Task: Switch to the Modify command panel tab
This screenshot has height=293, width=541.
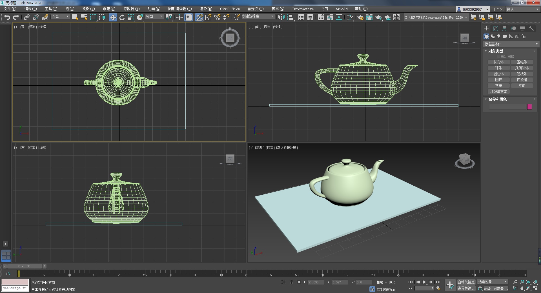Action: tap(495, 28)
